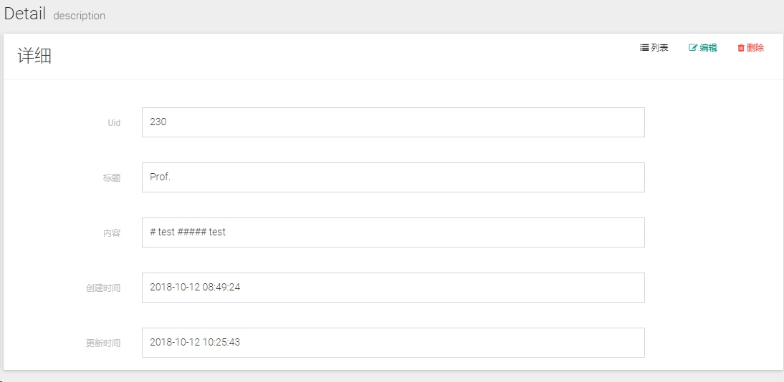Select the green 编辑 edit link text
This screenshot has height=382, width=784.
click(x=708, y=48)
